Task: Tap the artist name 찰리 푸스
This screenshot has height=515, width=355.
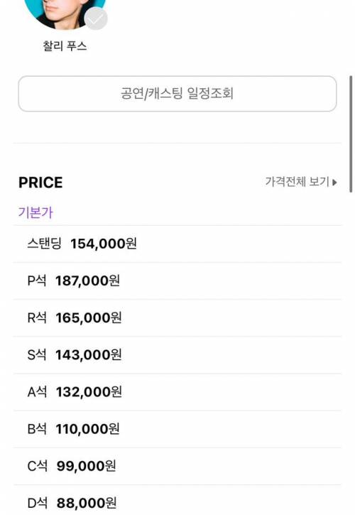Action: point(65,45)
